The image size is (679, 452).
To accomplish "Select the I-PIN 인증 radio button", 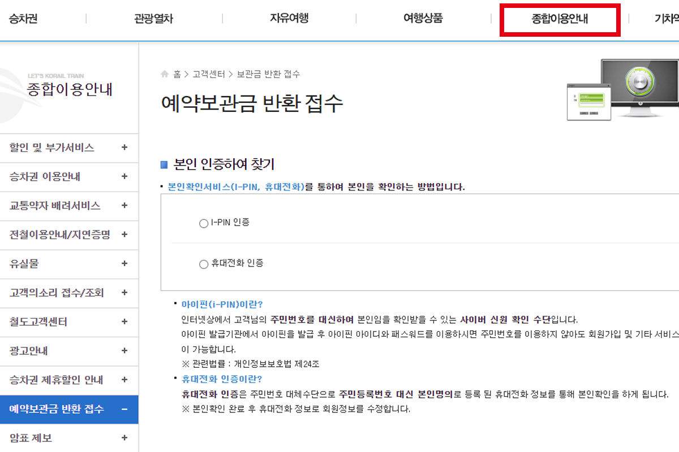I will pyautogui.click(x=204, y=223).
